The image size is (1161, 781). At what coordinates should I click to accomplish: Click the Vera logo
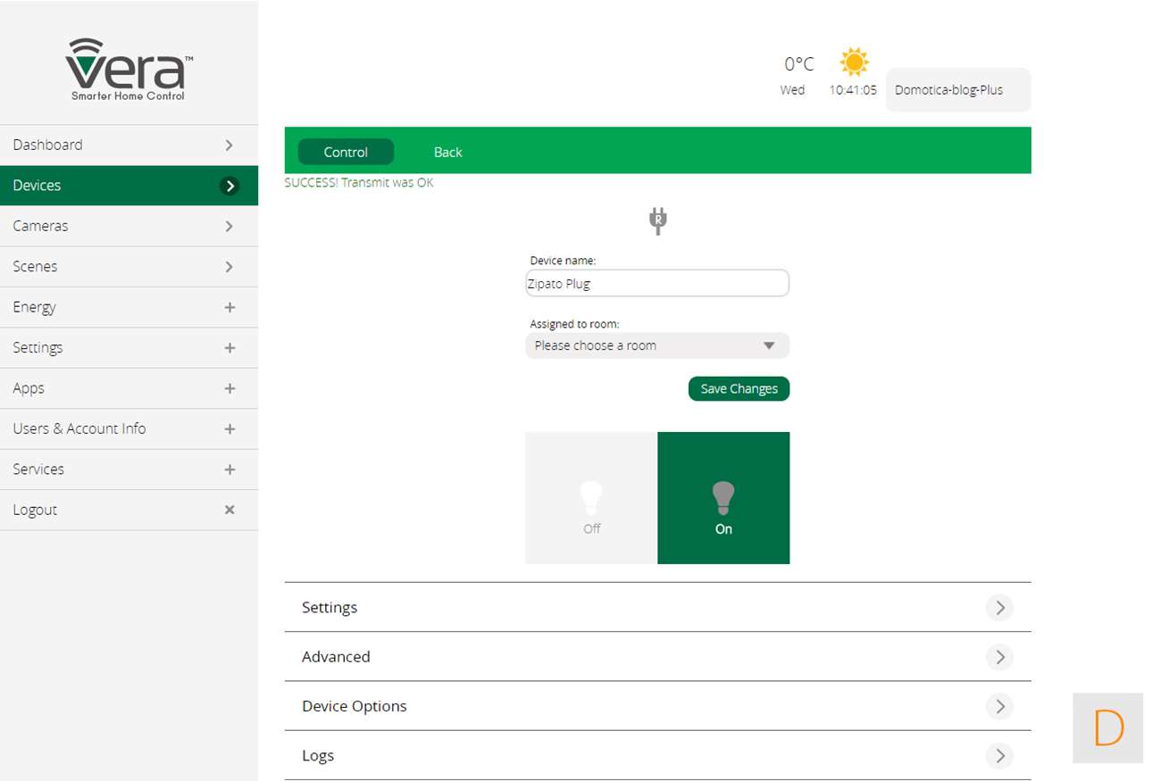[129, 70]
